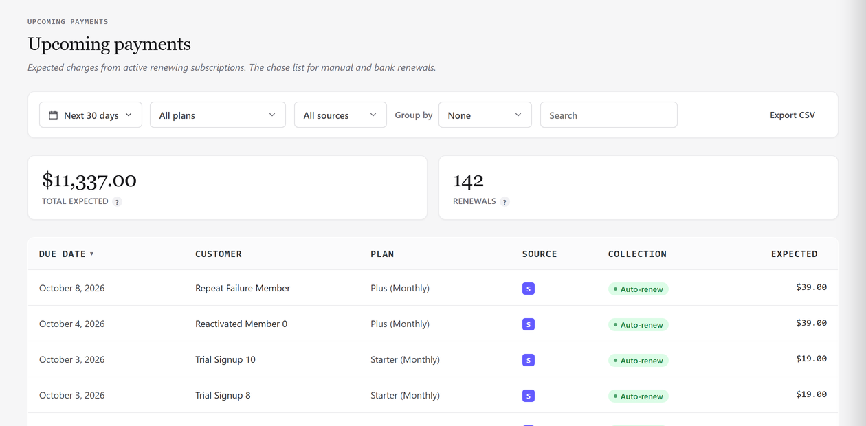Click the source icon for Trial Signup 8
Image resolution: width=866 pixels, height=426 pixels.
click(529, 396)
